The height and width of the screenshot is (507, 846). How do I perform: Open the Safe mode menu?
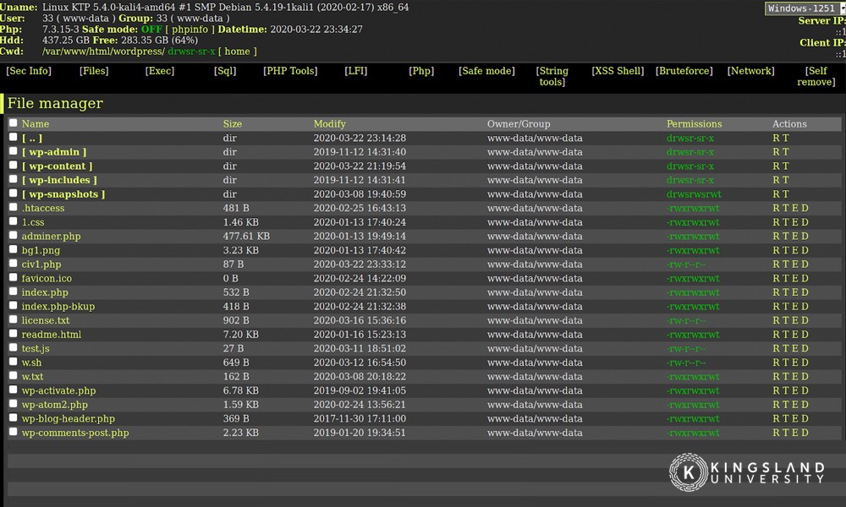click(x=486, y=71)
